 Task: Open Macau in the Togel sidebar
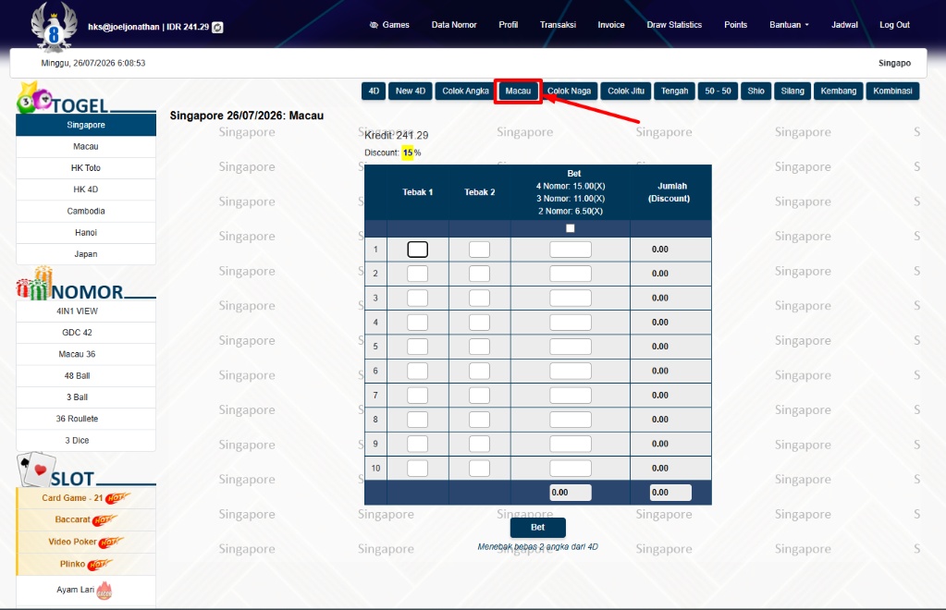tap(86, 146)
